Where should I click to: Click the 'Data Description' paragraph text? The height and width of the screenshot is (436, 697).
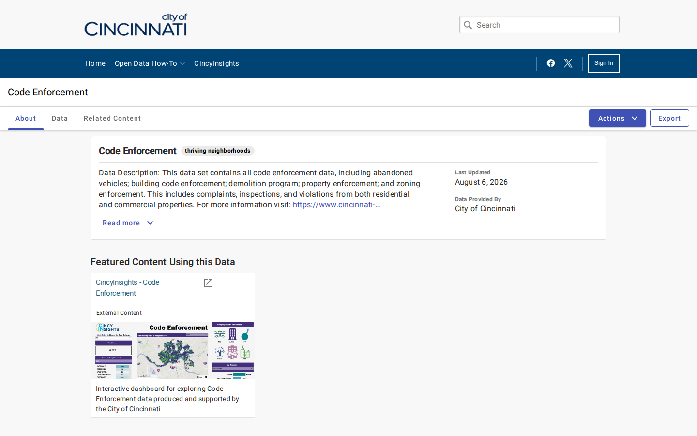(x=259, y=189)
